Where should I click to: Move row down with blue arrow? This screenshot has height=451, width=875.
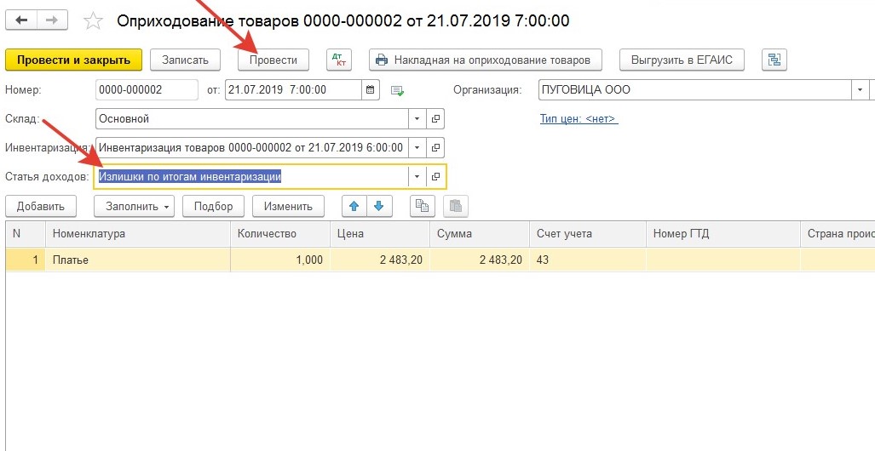tap(378, 206)
